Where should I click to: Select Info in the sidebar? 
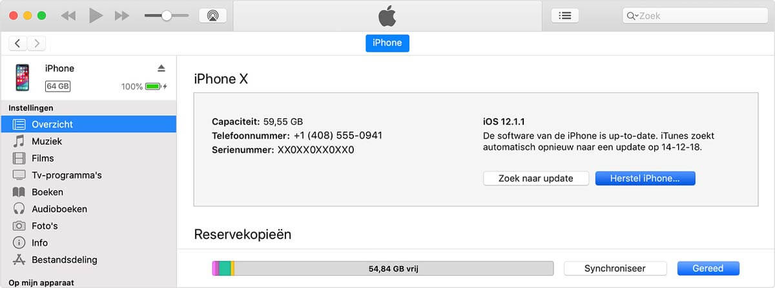pos(88,243)
